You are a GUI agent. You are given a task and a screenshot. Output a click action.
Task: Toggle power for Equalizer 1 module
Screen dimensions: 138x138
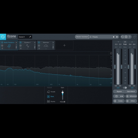click(21, 43)
